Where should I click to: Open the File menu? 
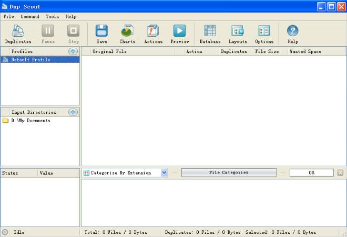pyautogui.click(x=8, y=17)
